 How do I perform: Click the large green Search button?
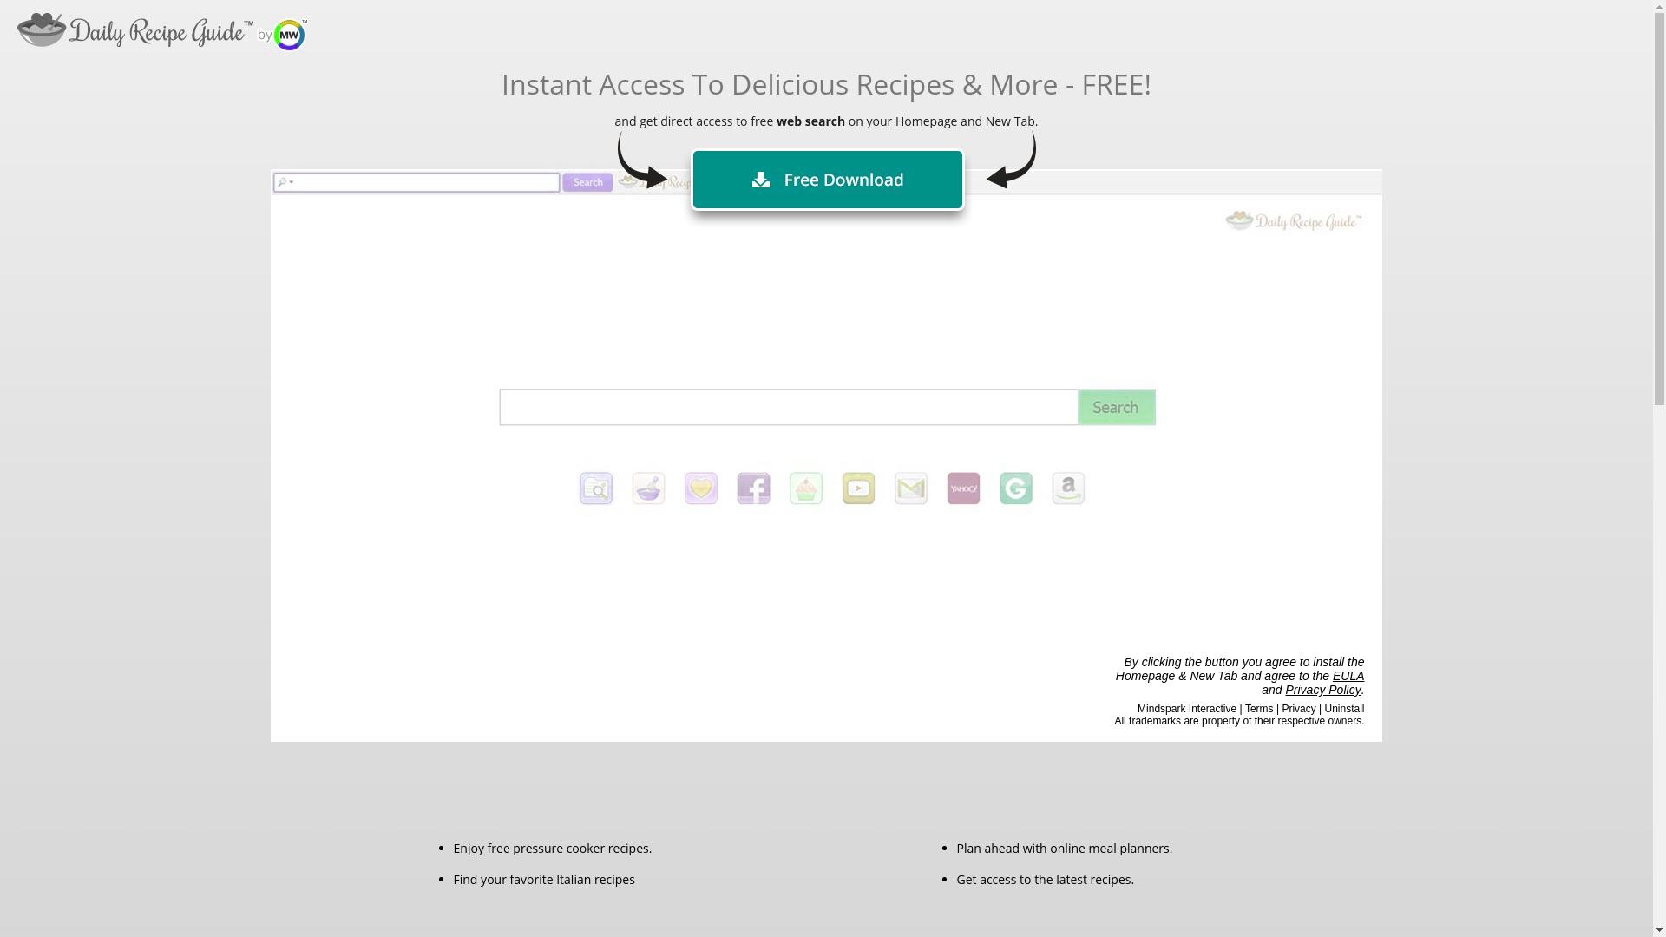point(1116,407)
